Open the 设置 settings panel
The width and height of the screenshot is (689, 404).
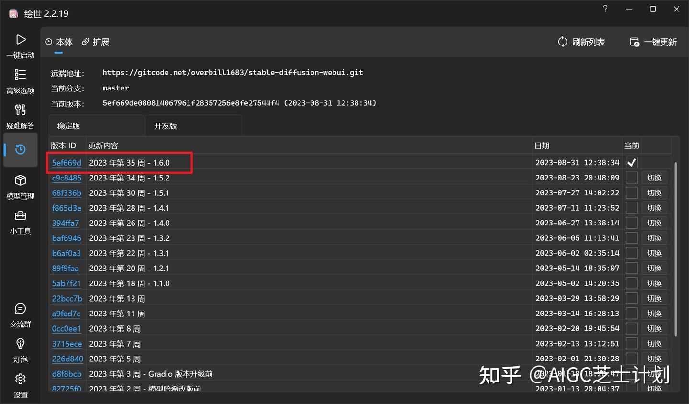coord(21,385)
